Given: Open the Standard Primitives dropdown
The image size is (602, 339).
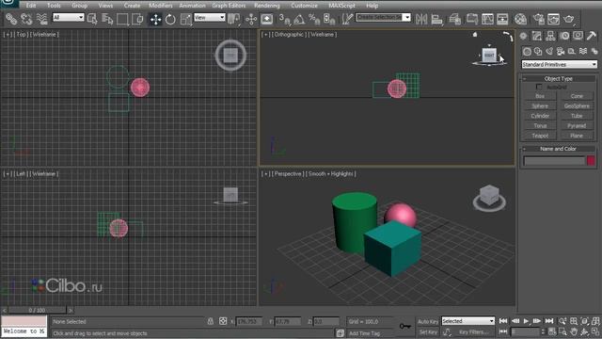Looking at the screenshot, I should click(x=559, y=64).
